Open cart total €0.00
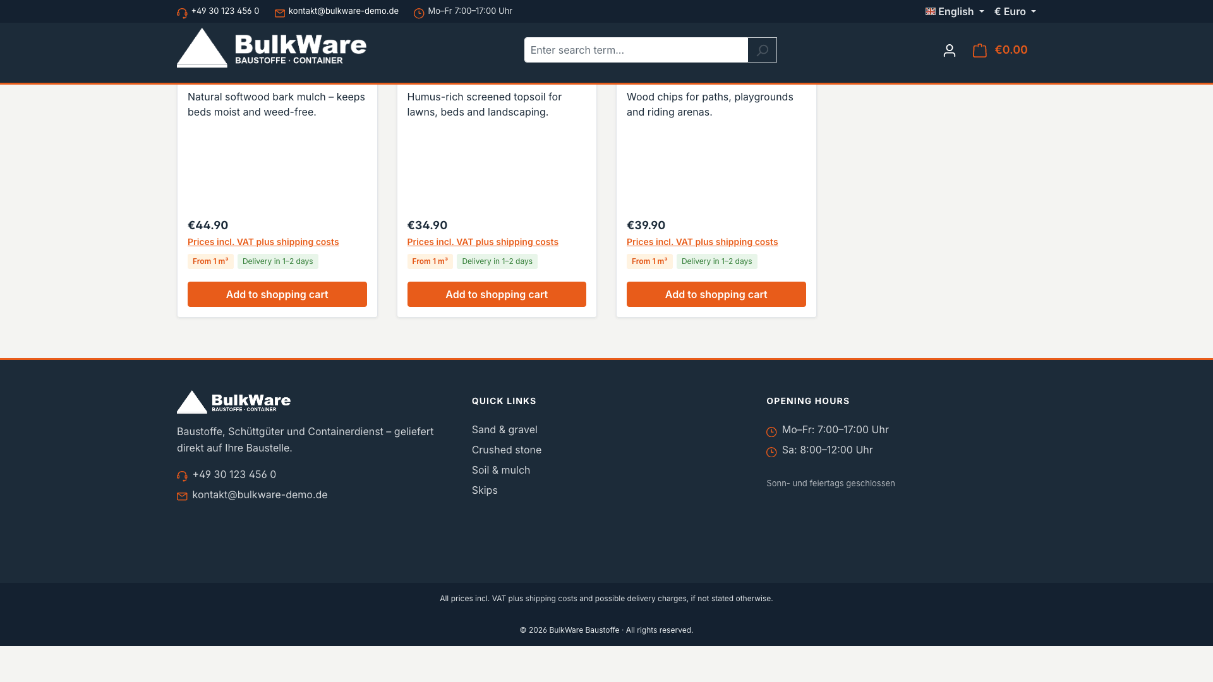 click(x=1011, y=49)
